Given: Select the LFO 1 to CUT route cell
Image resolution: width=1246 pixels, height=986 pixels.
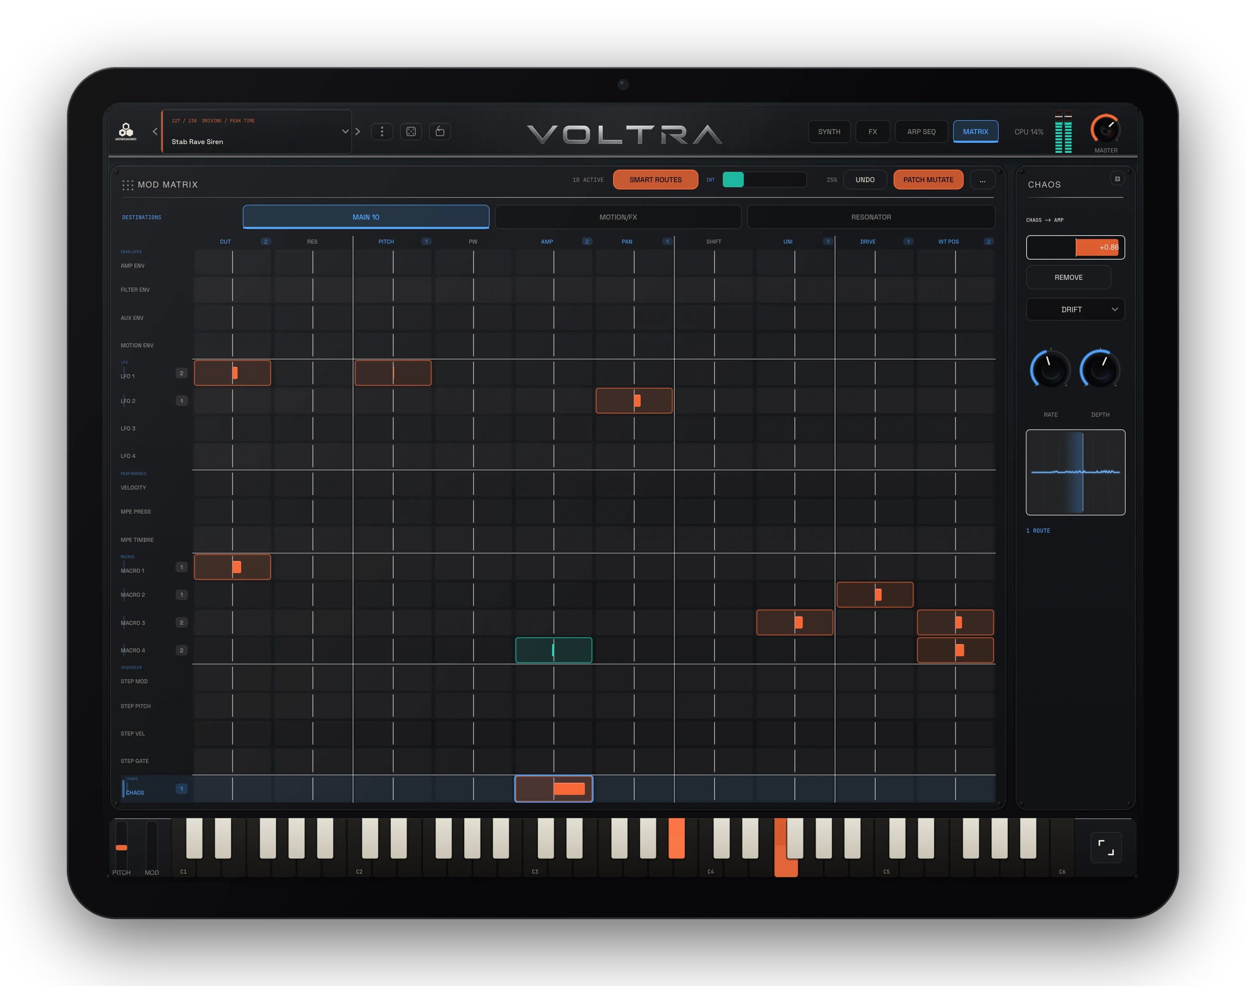Looking at the screenshot, I should tap(233, 373).
